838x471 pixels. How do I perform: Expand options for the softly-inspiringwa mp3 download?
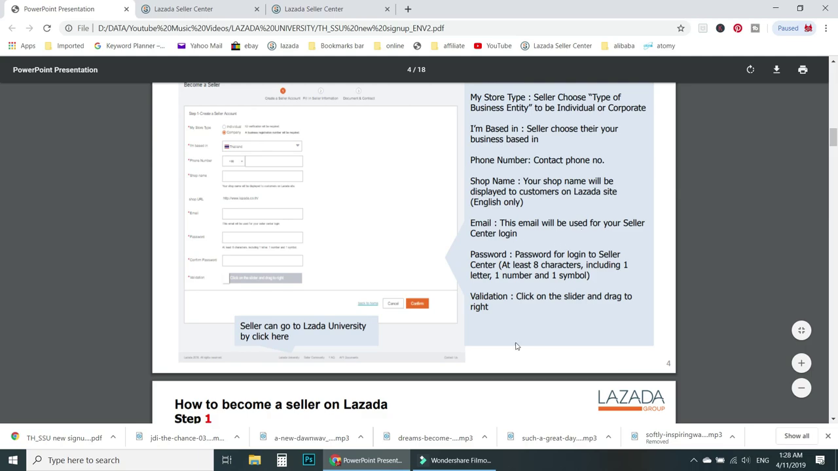coord(732,436)
